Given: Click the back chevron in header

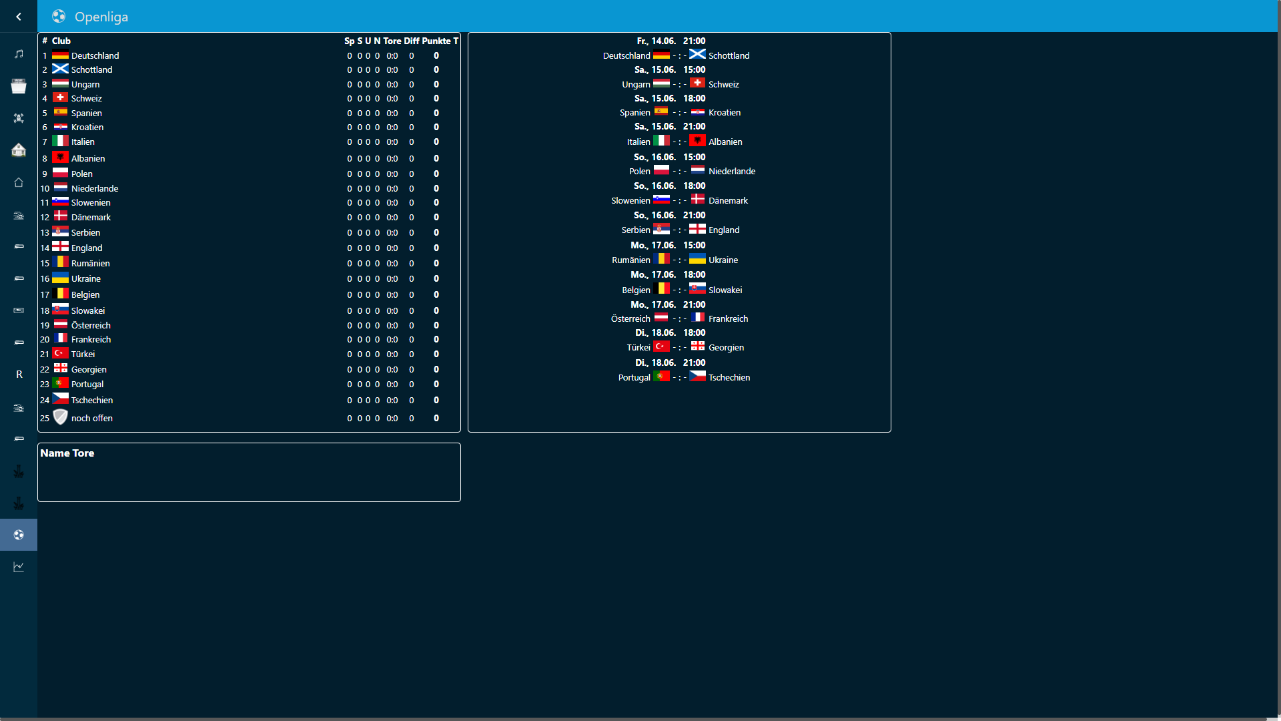Looking at the screenshot, I should click(19, 17).
